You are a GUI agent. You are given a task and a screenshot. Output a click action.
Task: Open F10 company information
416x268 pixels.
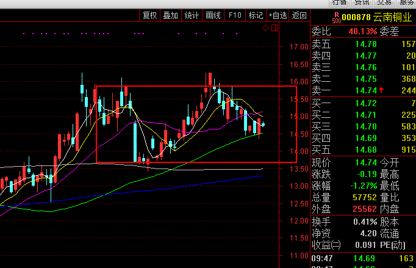point(234,16)
